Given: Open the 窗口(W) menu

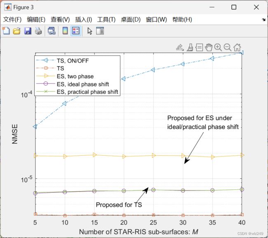Looking at the screenshot, I should click(x=156, y=19).
